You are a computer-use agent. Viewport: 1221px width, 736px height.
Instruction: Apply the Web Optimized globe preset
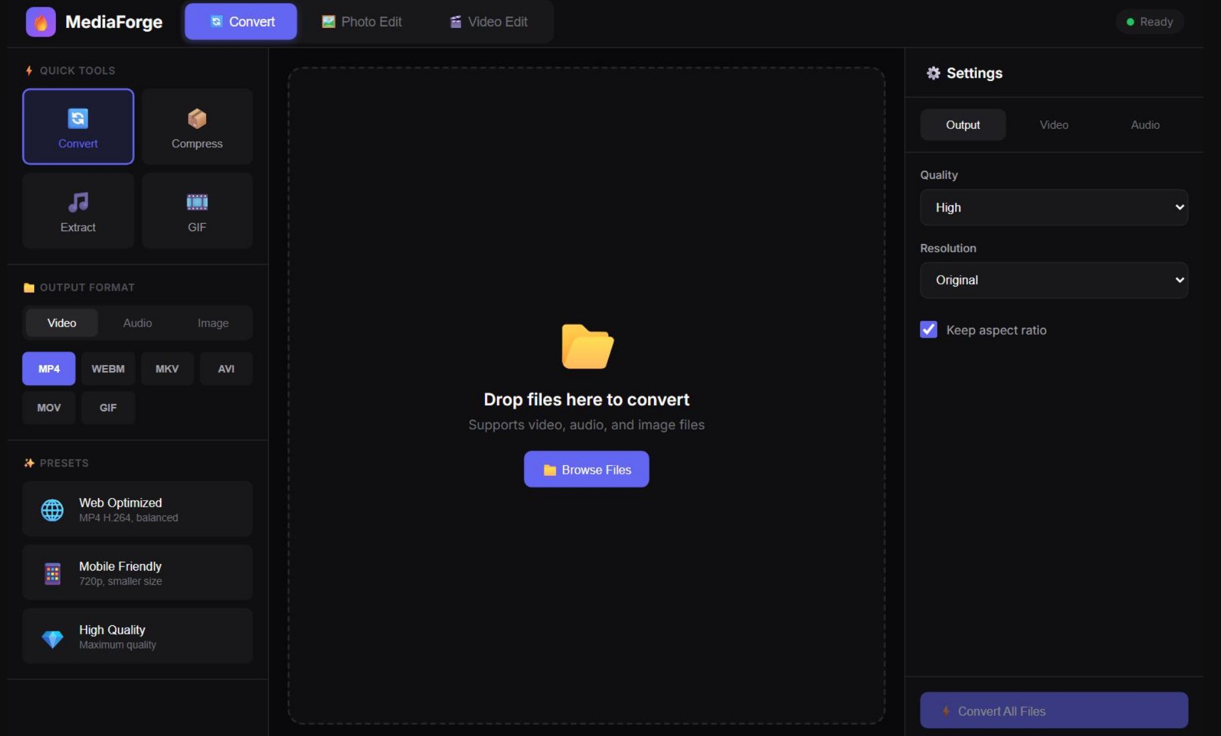coord(52,510)
